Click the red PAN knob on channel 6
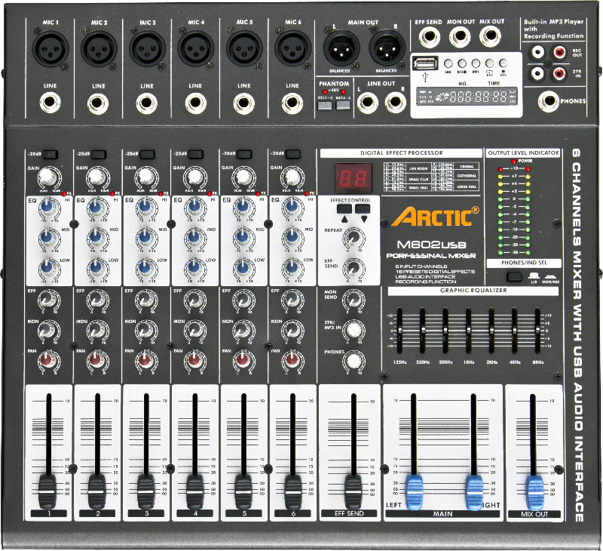The image size is (603, 551). pyautogui.click(x=292, y=362)
